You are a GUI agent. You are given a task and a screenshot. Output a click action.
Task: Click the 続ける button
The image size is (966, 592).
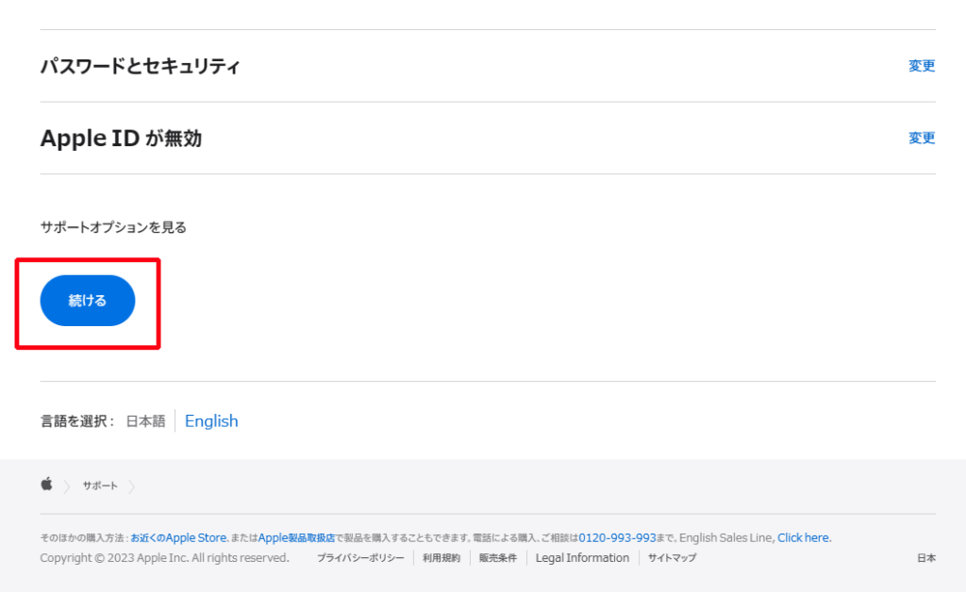click(88, 301)
